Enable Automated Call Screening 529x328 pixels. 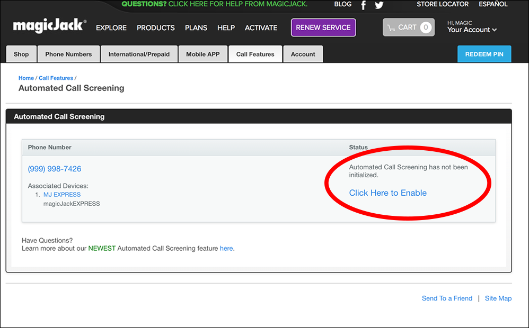387,193
